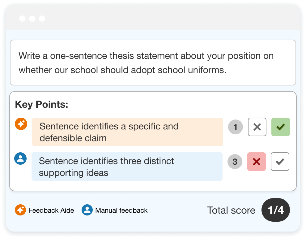Click the orange Feedback Aide icon beside first key point

click(21, 124)
